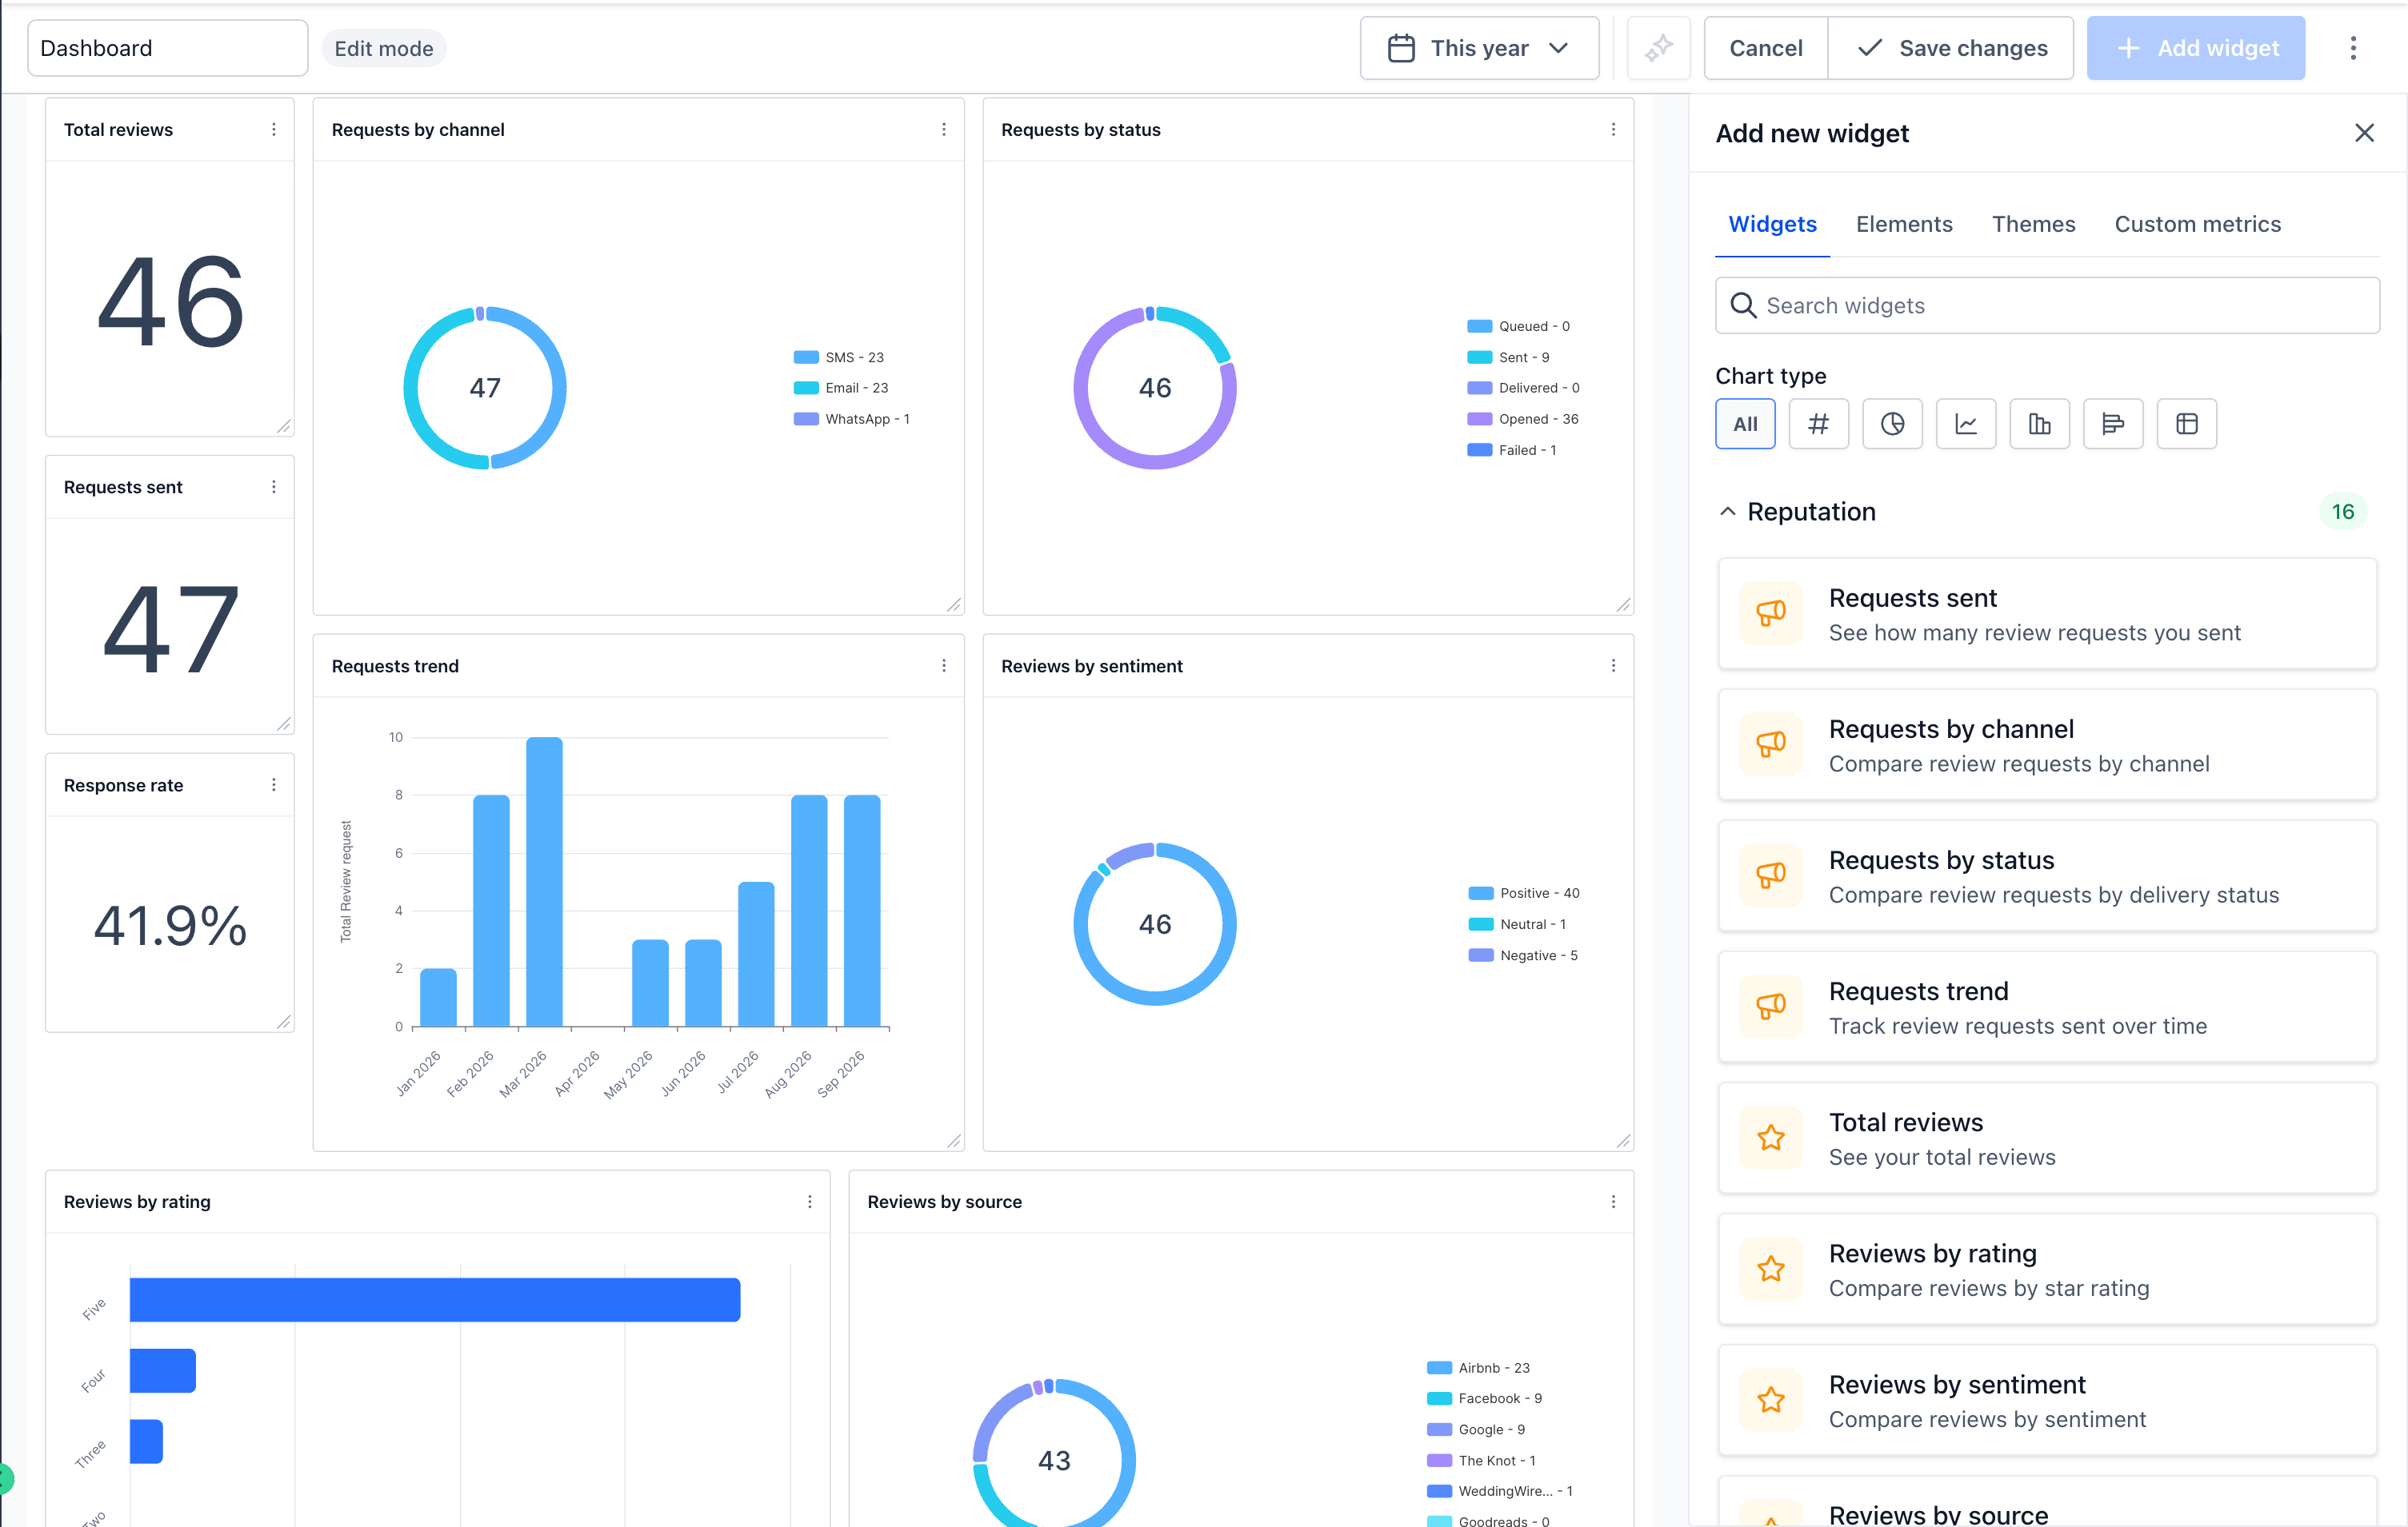
Task: Select the horizontal bar chart type filter
Action: click(2113, 424)
